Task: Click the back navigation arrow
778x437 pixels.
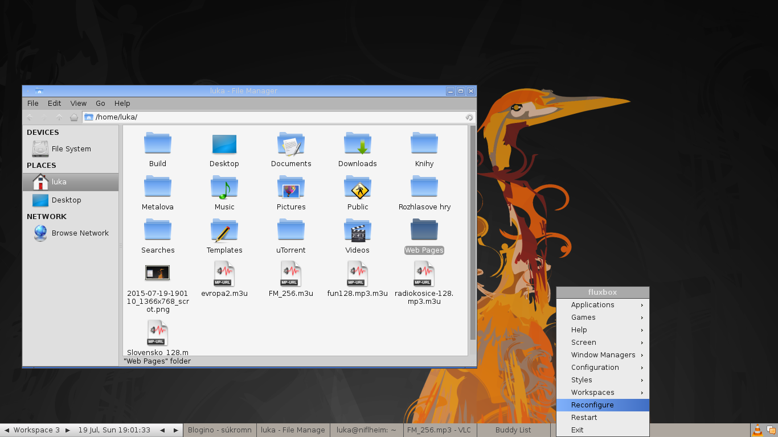Action: point(30,117)
